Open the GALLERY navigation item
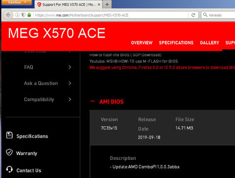Screen dimensions: 235x178 click(x=210, y=43)
